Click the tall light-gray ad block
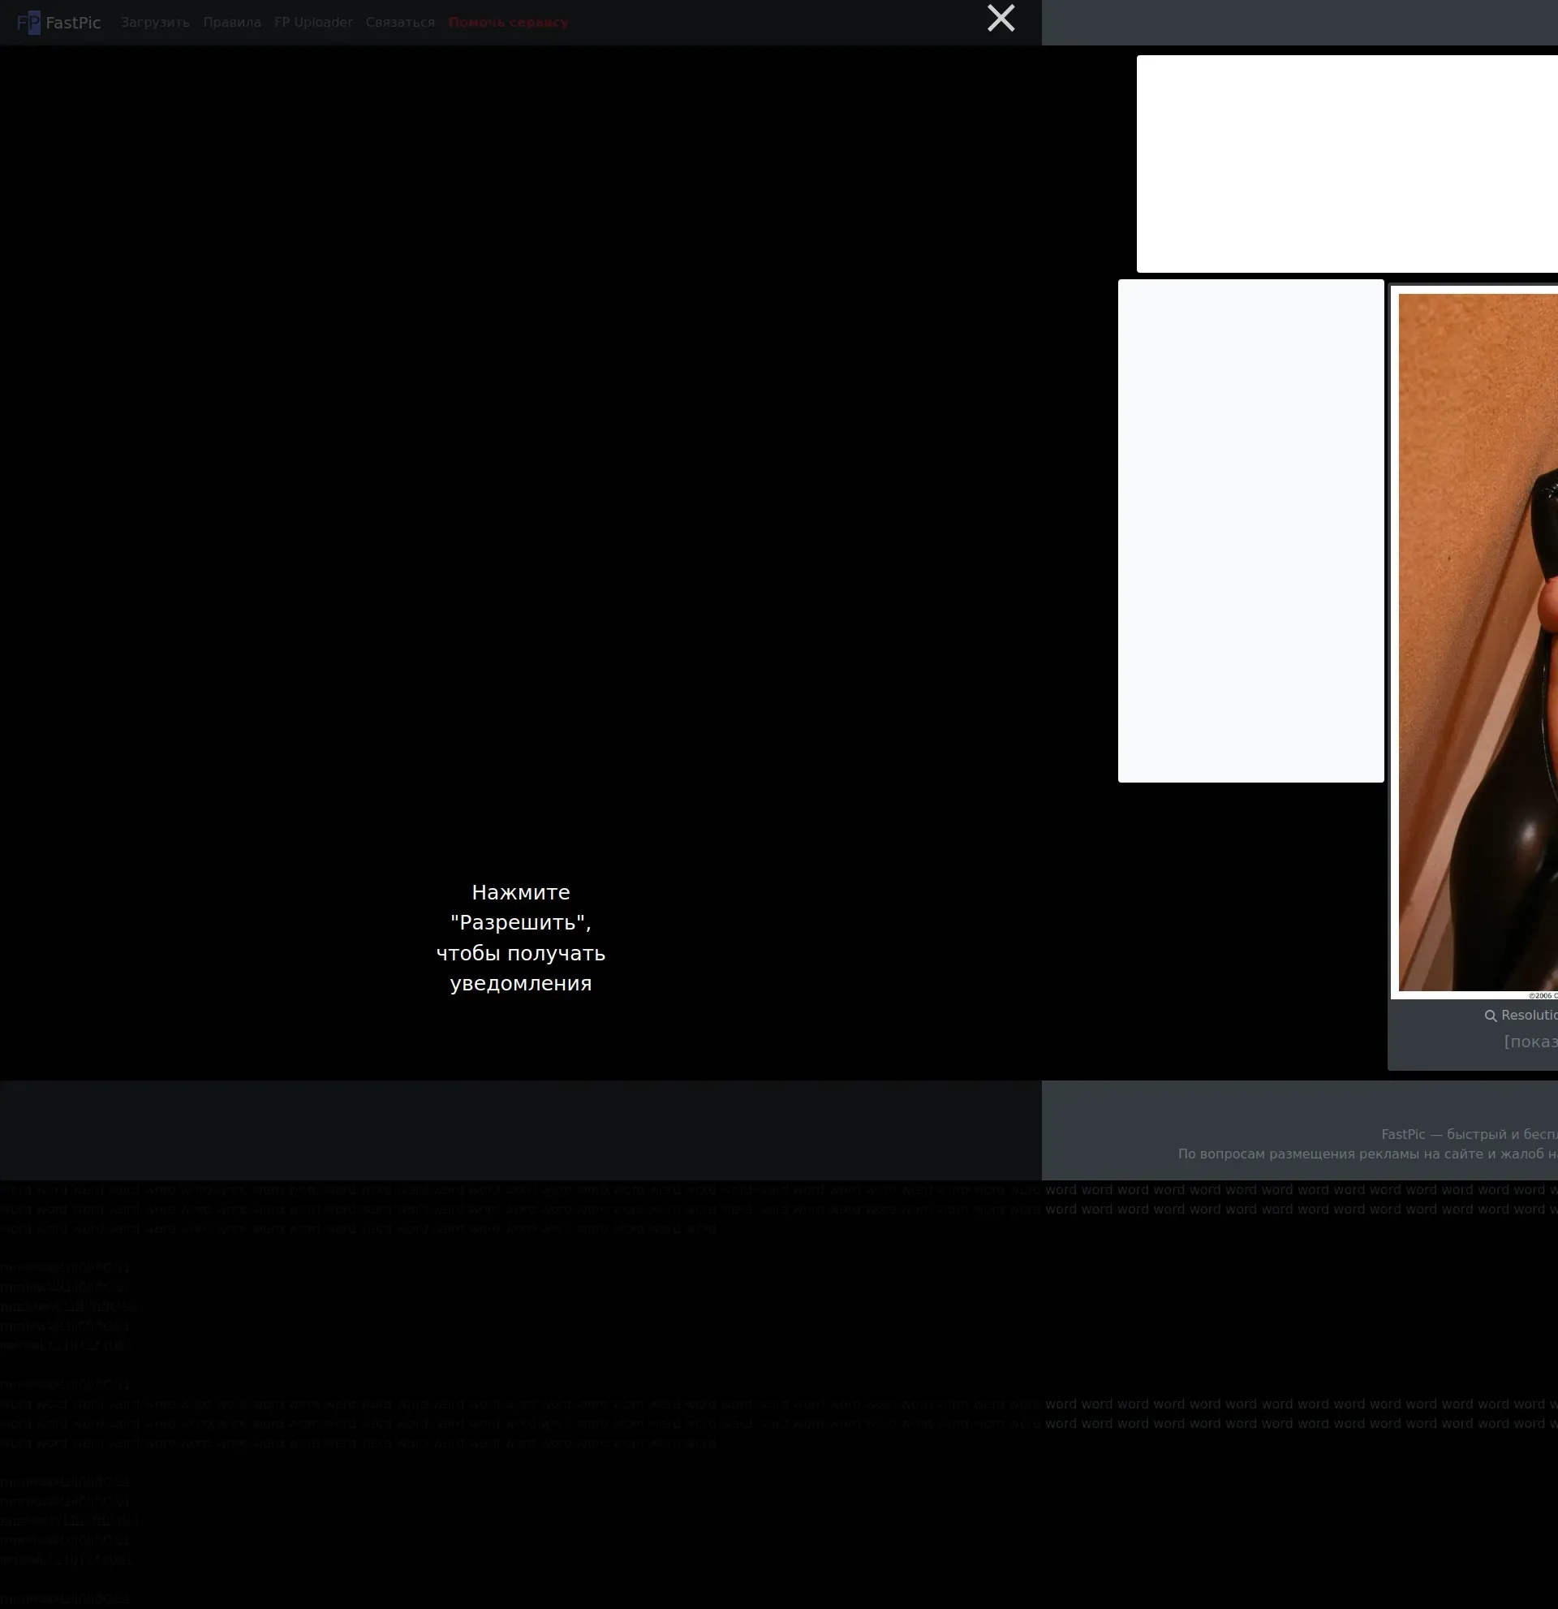The width and height of the screenshot is (1558, 1609). [1250, 530]
